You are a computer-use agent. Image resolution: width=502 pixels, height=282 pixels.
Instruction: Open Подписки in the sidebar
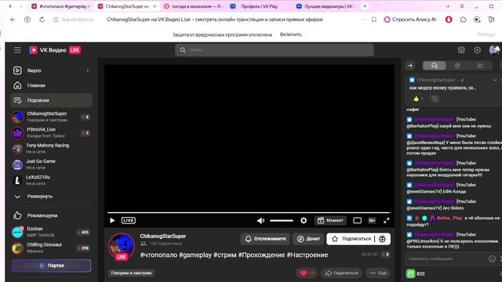pos(51,100)
